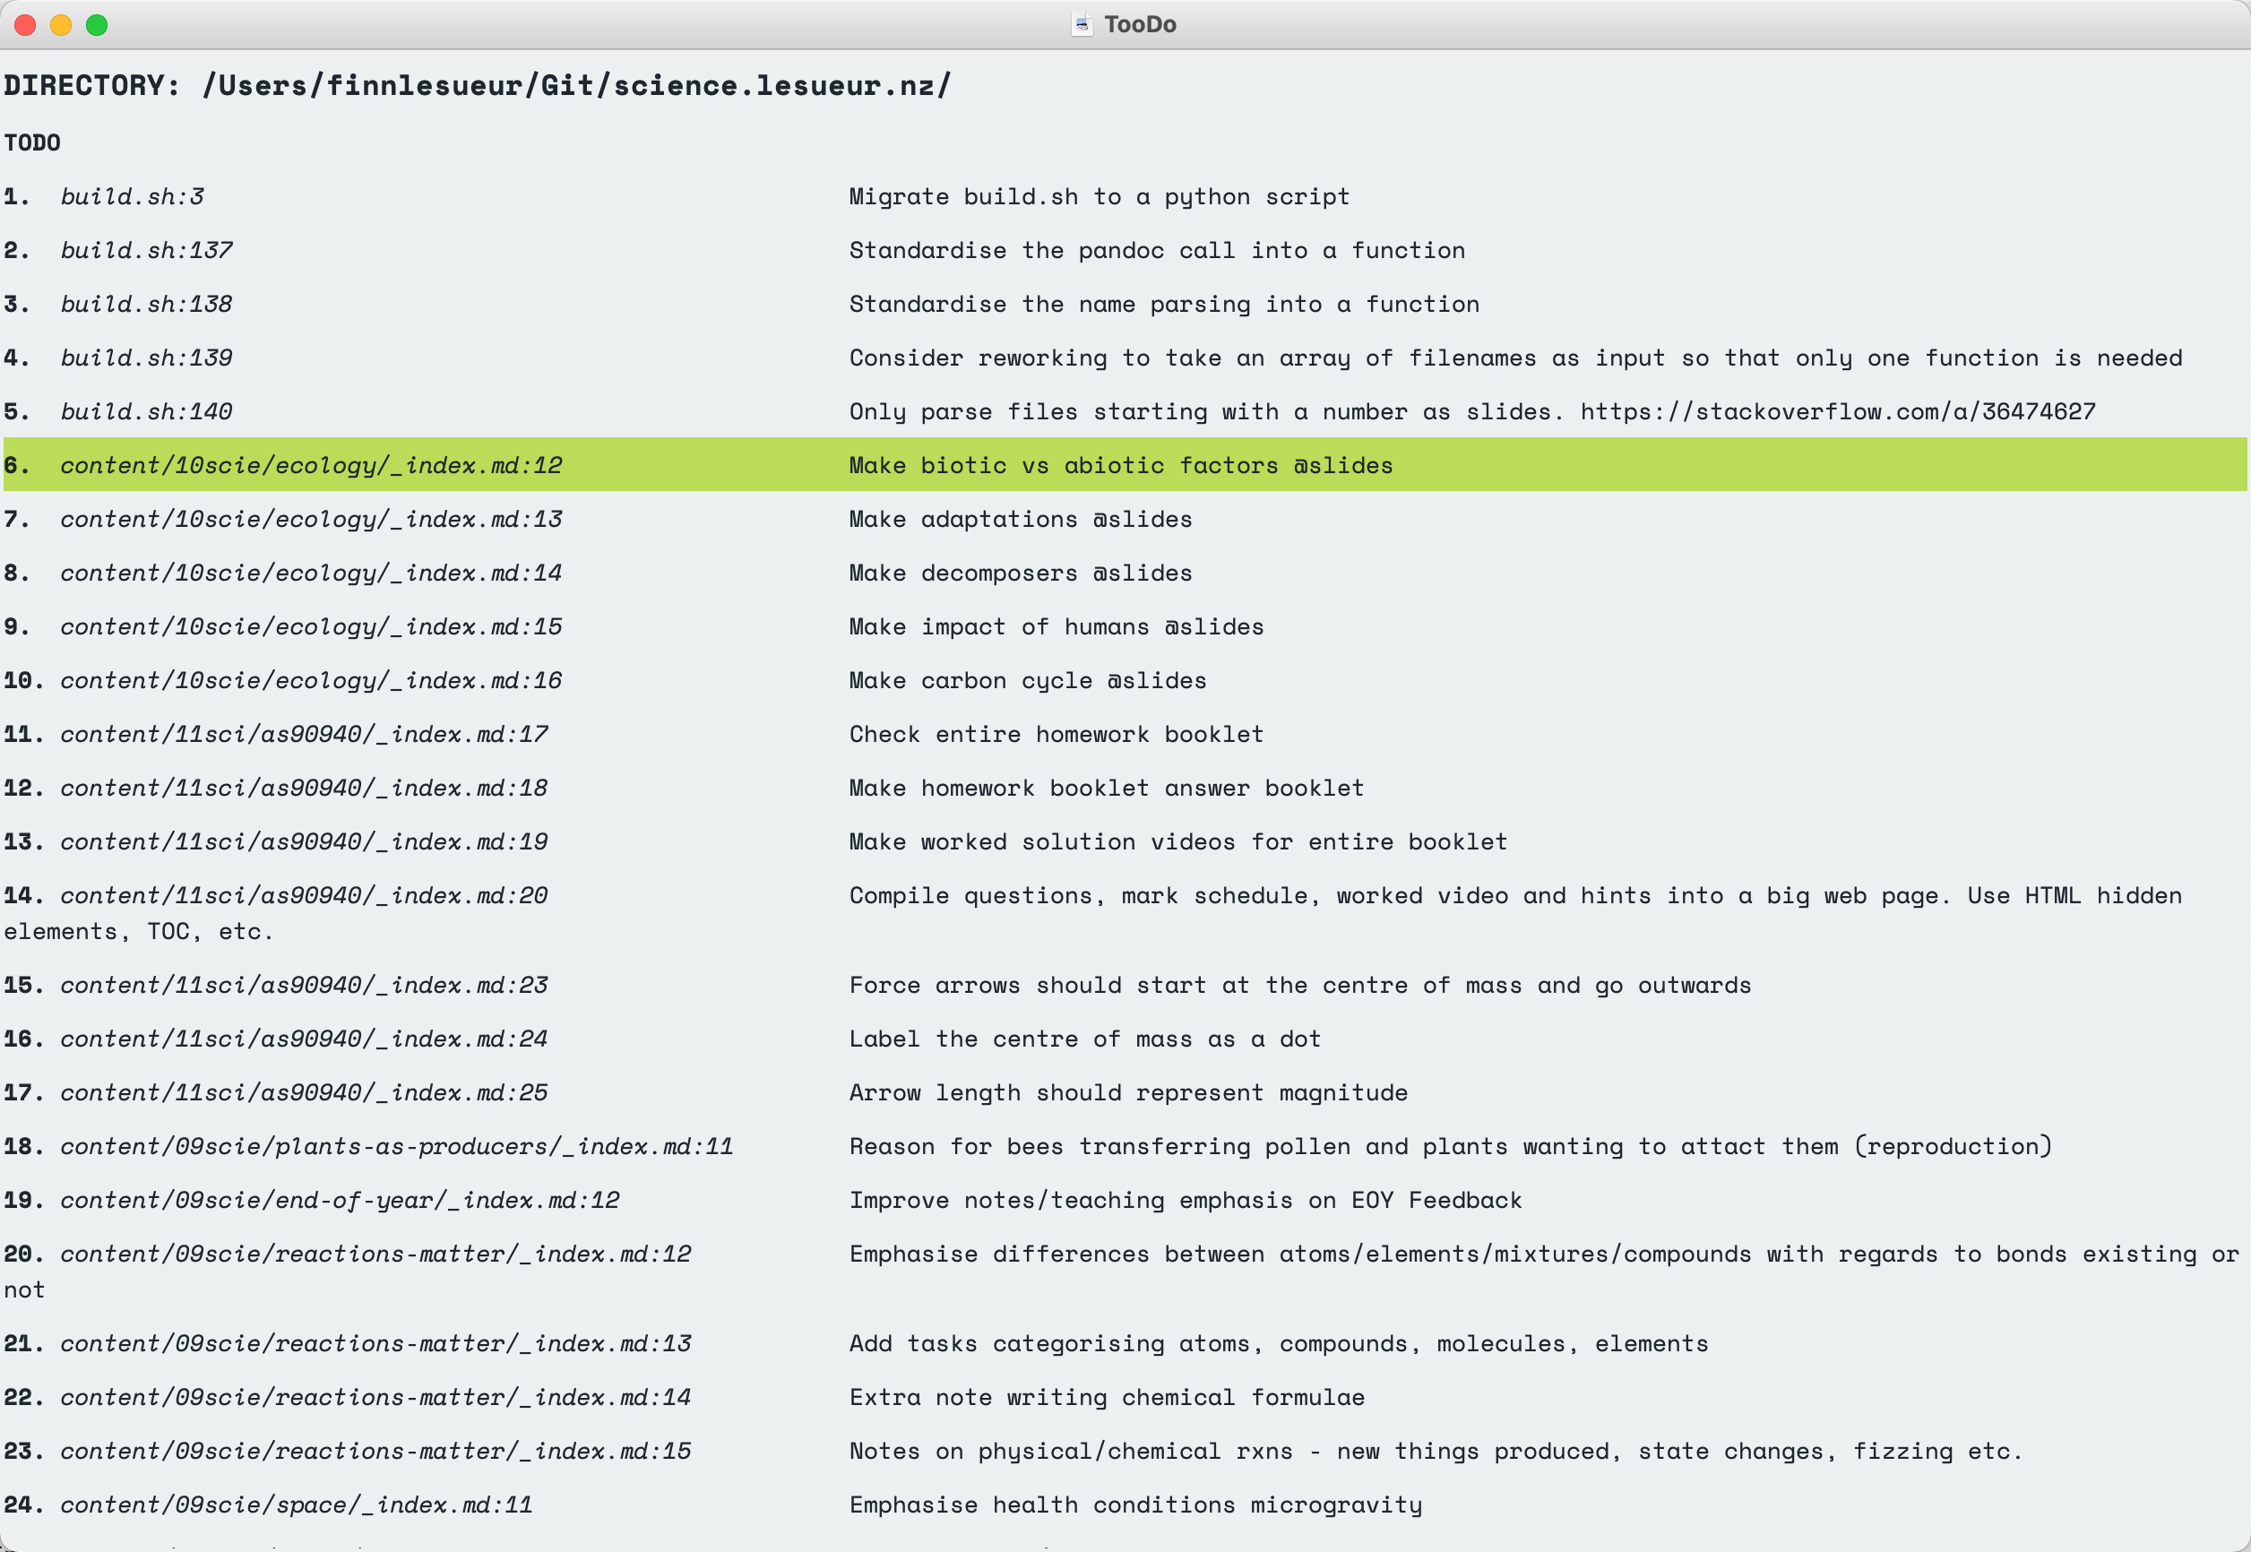2251x1552 pixels.
Task: Select 'Label the centre of mass as a dot' item
Action: 1084,1039
